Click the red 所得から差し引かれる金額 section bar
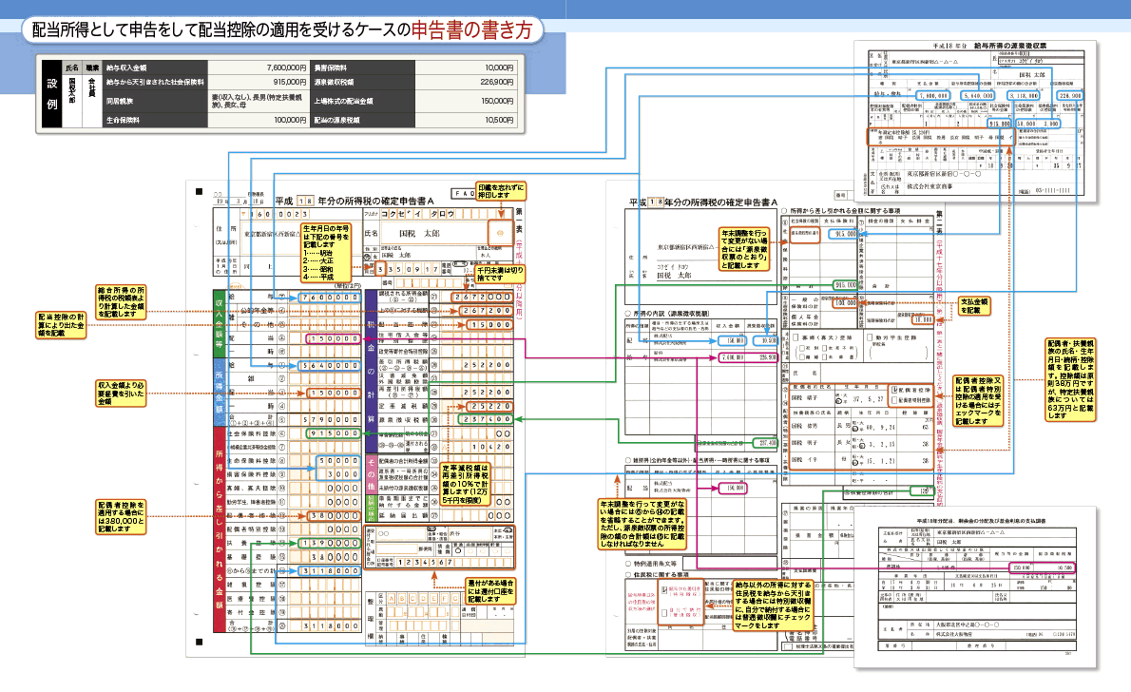 tap(219, 529)
